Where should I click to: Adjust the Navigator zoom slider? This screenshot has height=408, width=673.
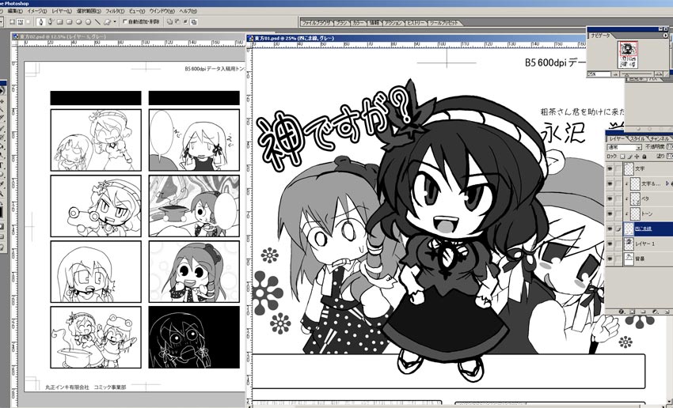point(626,74)
